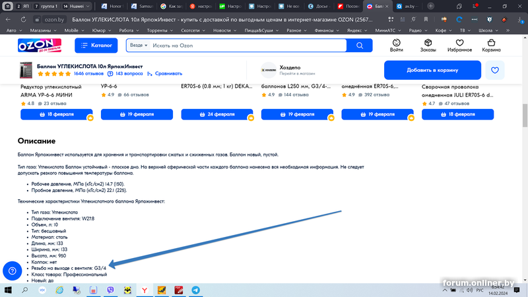Open the Войти login icon
This screenshot has width=528, height=297.
[x=397, y=46]
